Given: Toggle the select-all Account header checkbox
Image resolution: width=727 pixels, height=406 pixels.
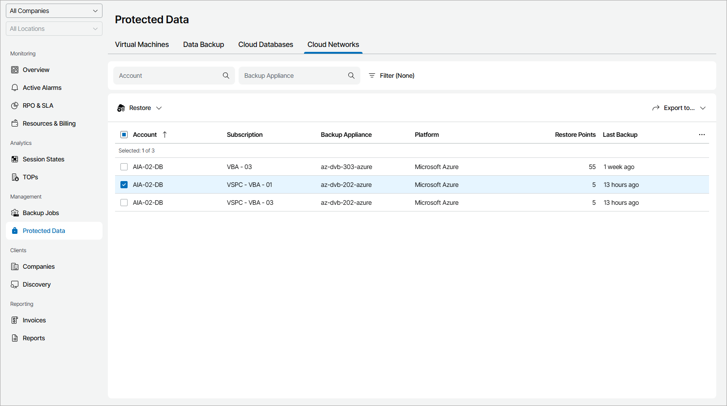Looking at the screenshot, I should 124,135.
